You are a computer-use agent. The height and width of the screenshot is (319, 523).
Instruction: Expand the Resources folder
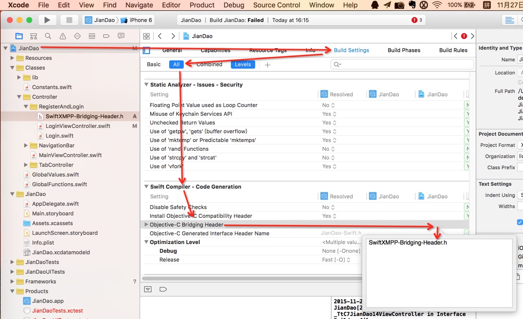[x=12, y=58]
